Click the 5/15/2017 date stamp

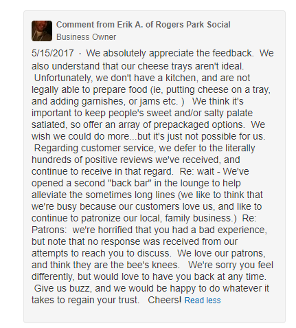[x=53, y=53]
